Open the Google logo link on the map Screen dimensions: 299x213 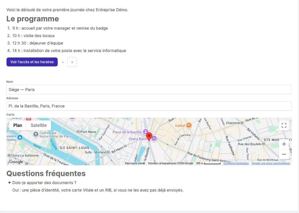[x=16, y=162]
